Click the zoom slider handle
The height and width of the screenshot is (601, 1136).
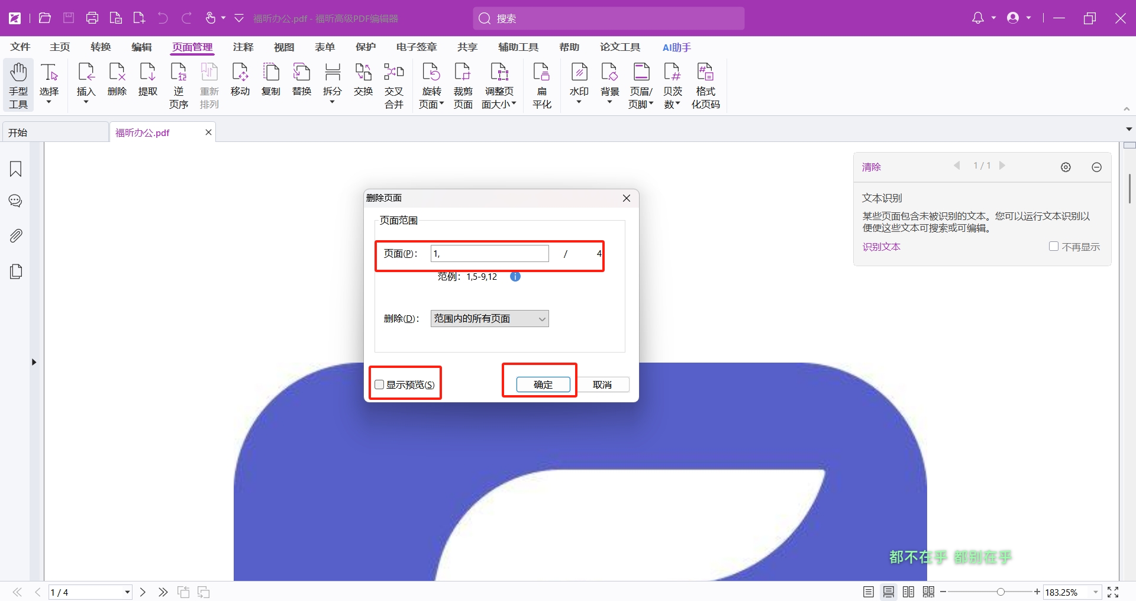click(1001, 592)
